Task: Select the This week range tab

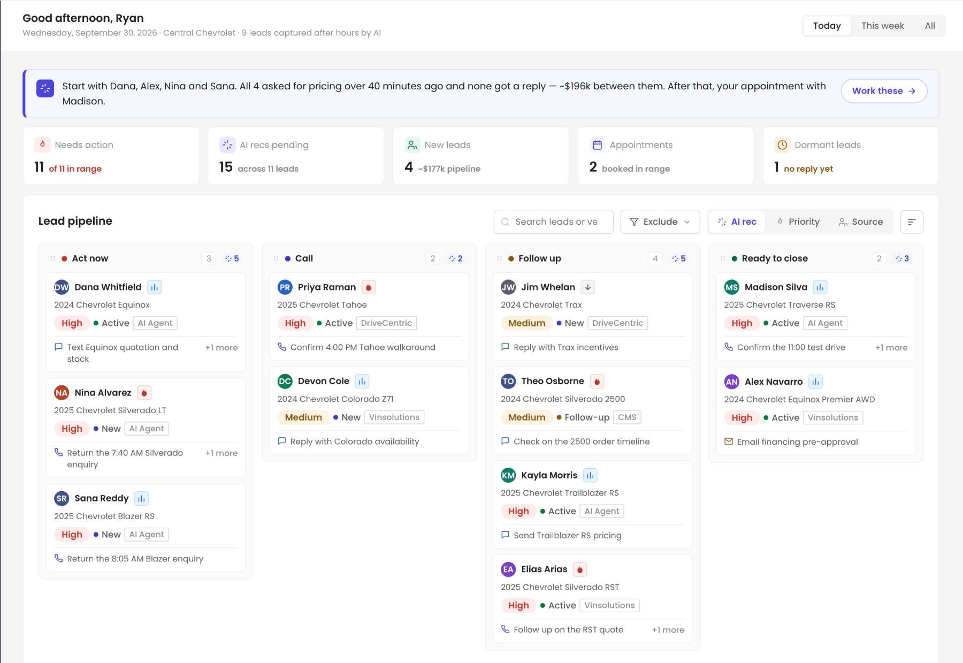Action: click(883, 26)
